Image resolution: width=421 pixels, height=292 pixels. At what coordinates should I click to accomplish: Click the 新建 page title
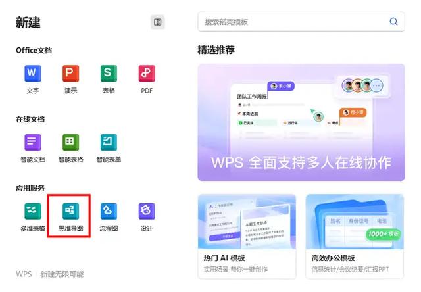28,22
